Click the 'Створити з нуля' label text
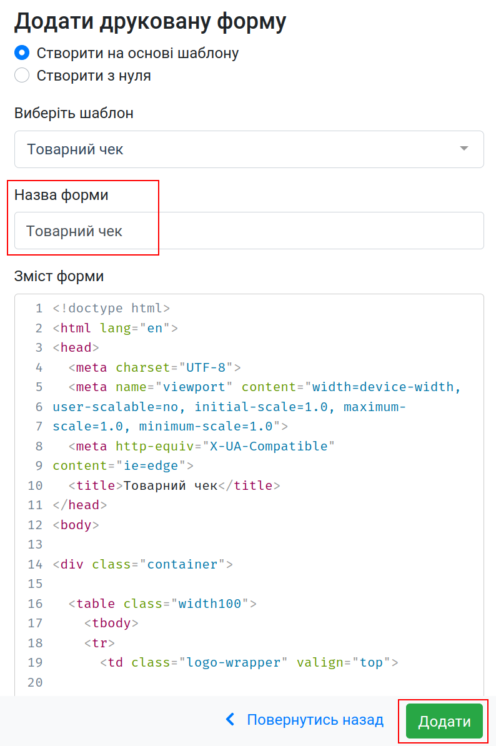This screenshot has height=746, width=496. [x=94, y=76]
